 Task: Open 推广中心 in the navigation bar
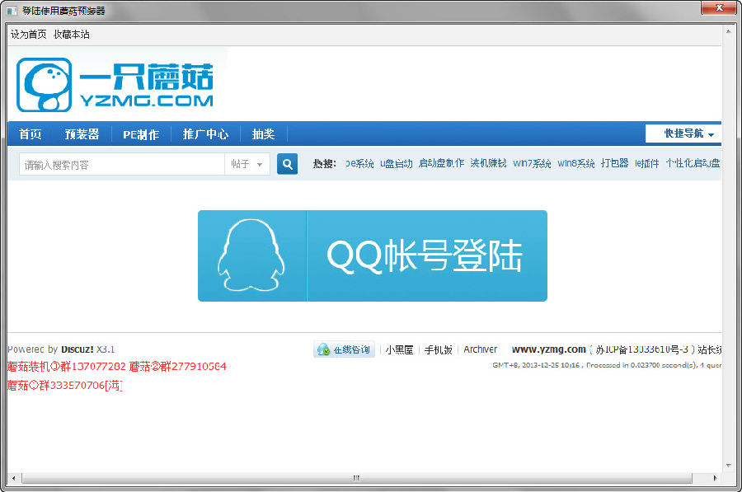[205, 134]
